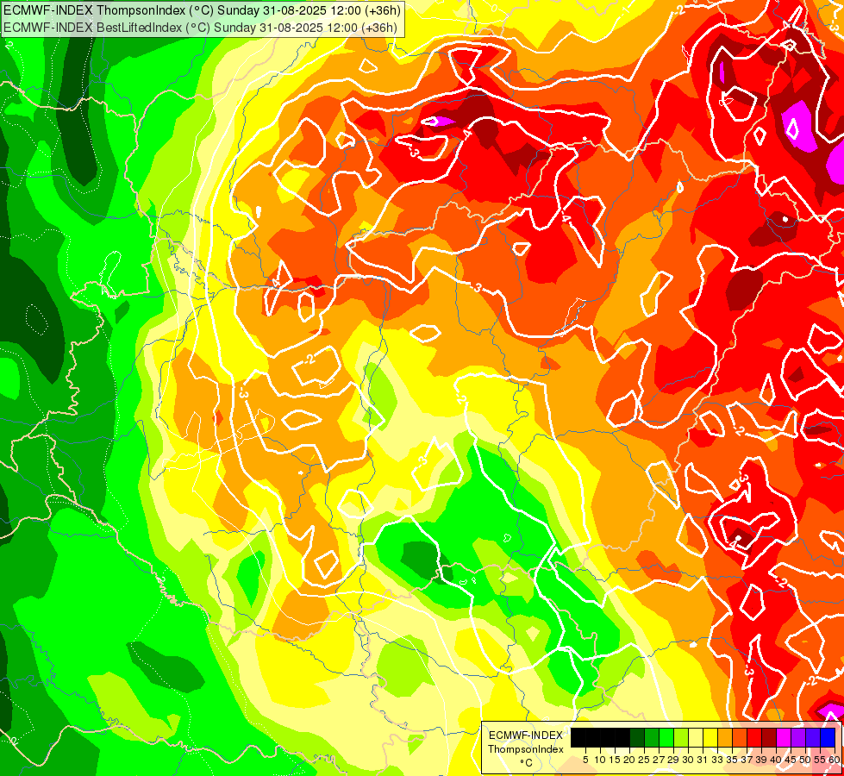Screen dimensions: 844x776
Task: Click the legend value 45
Action: click(791, 760)
